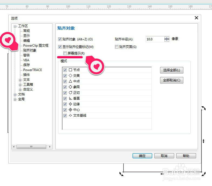Click the 贴齐半径 value field

(155, 39)
